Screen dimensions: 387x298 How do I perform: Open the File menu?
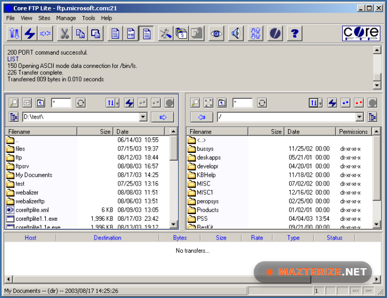click(x=11, y=18)
